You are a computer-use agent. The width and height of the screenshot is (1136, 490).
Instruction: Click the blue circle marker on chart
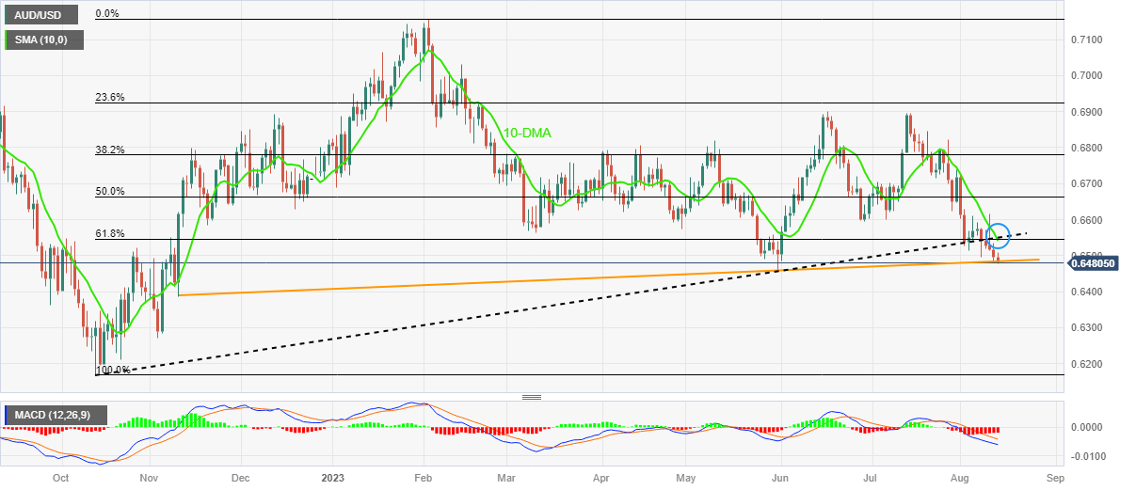(1000, 235)
